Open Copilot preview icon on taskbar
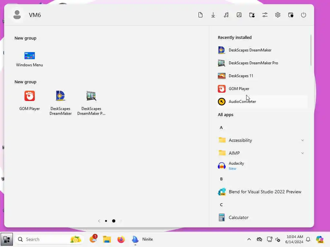 tap(320, 239)
